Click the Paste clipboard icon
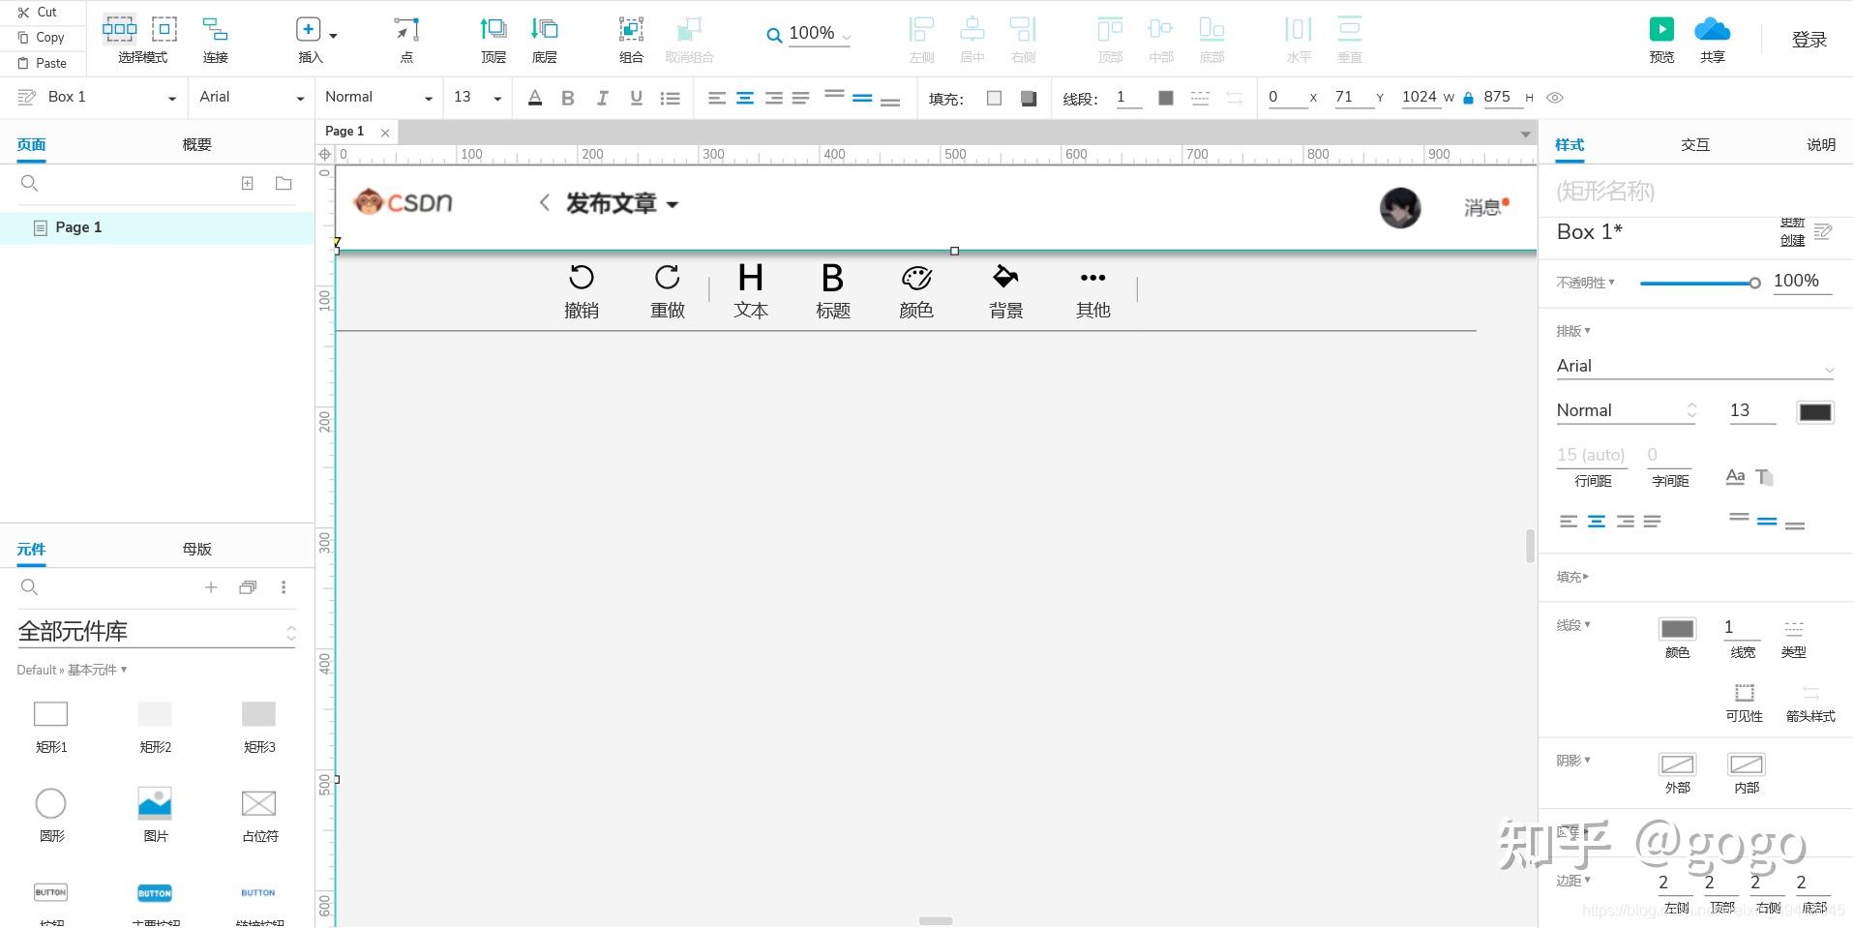 click(23, 63)
